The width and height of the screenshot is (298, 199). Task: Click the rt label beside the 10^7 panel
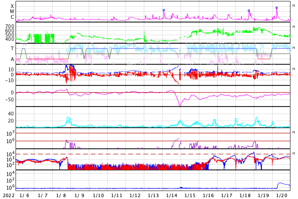[294, 132]
